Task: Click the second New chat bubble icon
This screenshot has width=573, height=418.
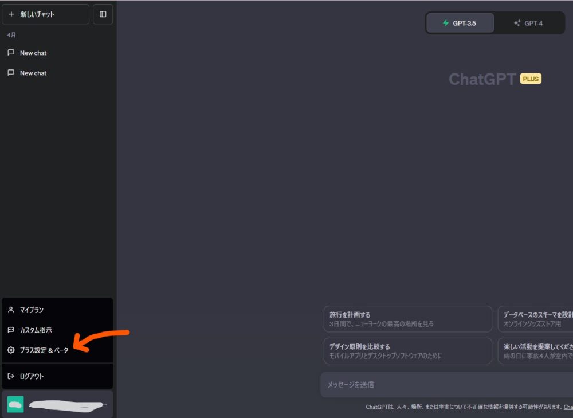Action: [11, 73]
